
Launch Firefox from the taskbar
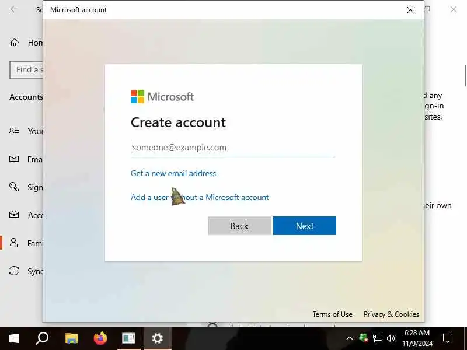[100, 338]
